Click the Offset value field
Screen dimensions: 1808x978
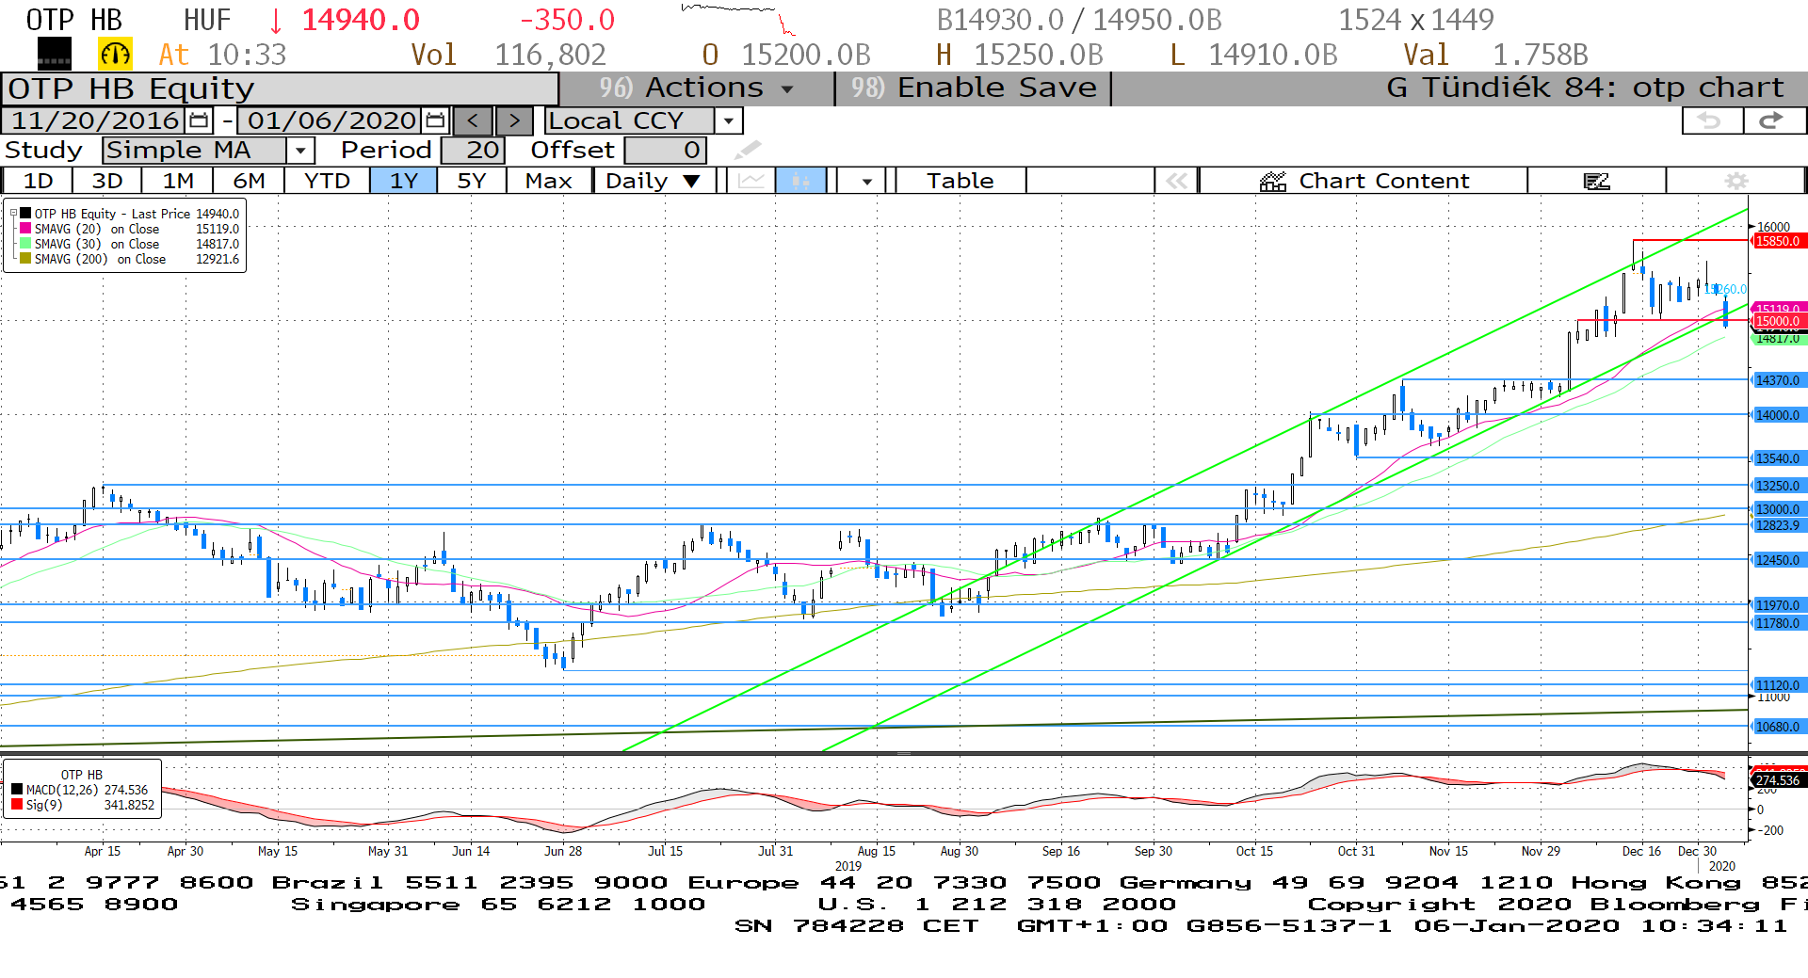tap(665, 150)
